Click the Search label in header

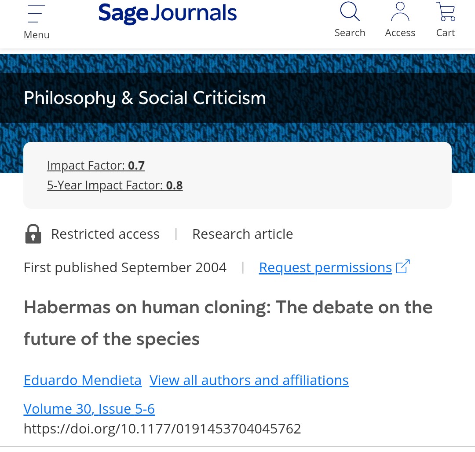[350, 33]
